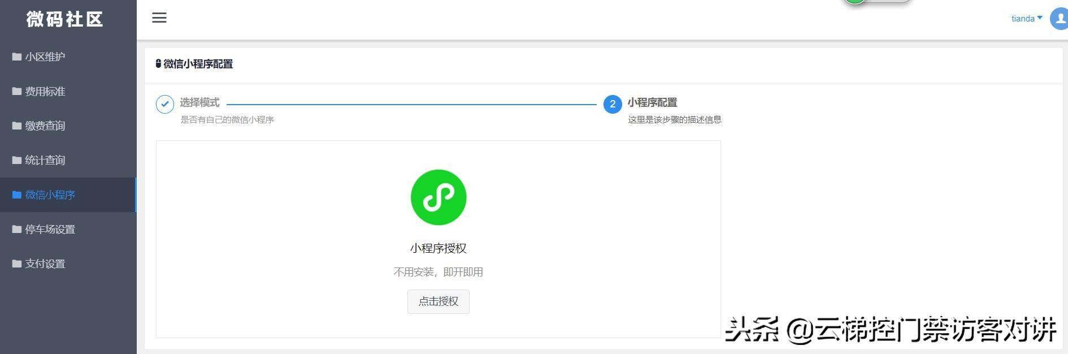Open 停车场设置 in the sidebar

[x=68, y=229]
